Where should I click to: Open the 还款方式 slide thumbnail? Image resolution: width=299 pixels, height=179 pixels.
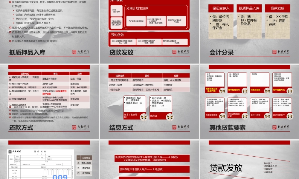coord(50,99)
